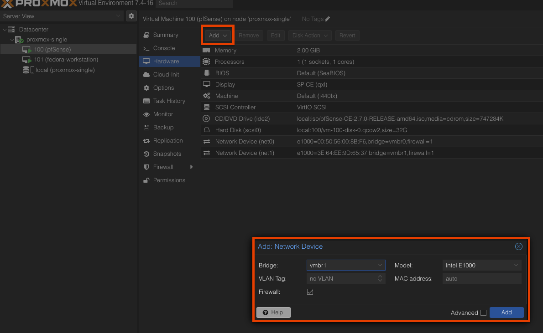Screen dimensions: 543x333
Task: Adjust the VLAN Tag stepper arrows
Action: click(x=380, y=278)
